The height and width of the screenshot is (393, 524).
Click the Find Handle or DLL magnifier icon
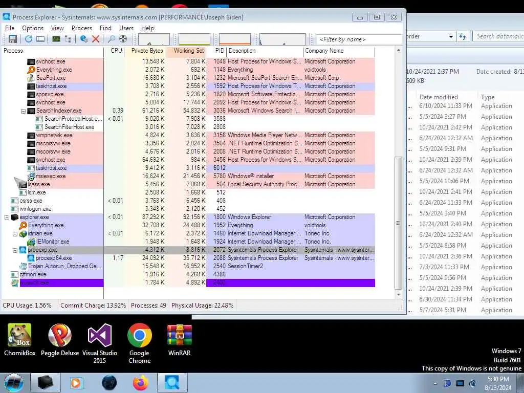[111, 39]
